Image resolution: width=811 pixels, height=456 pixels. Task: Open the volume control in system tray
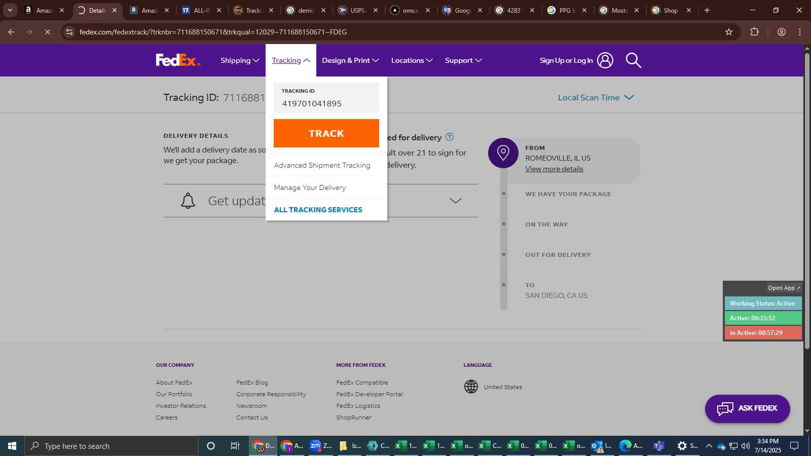pyautogui.click(x=745, y=446)
